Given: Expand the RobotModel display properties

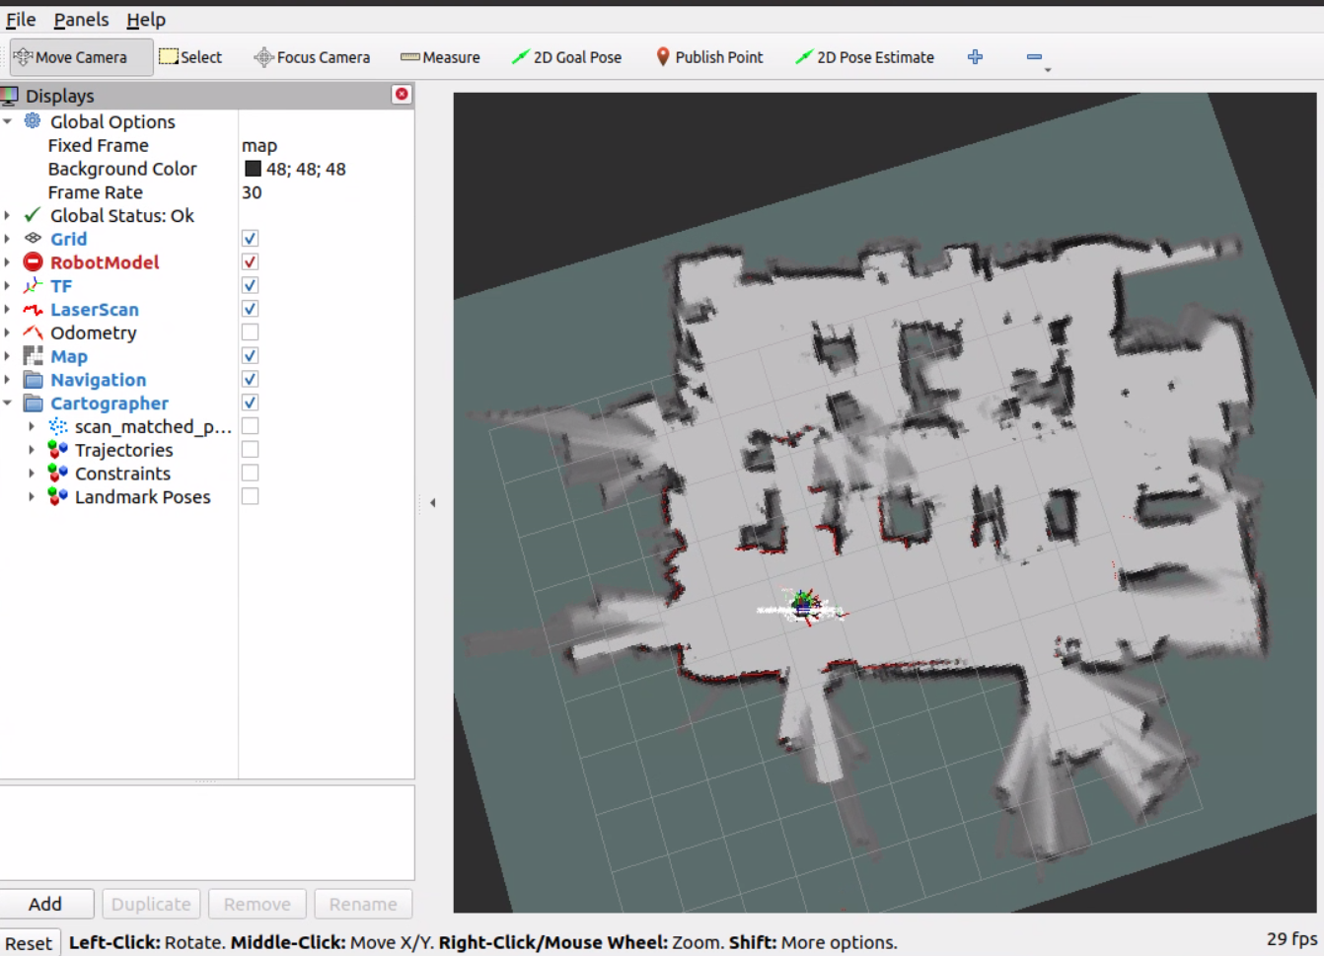Looking at the screenshot, I should pyautogui.click(x=9, y=261).
